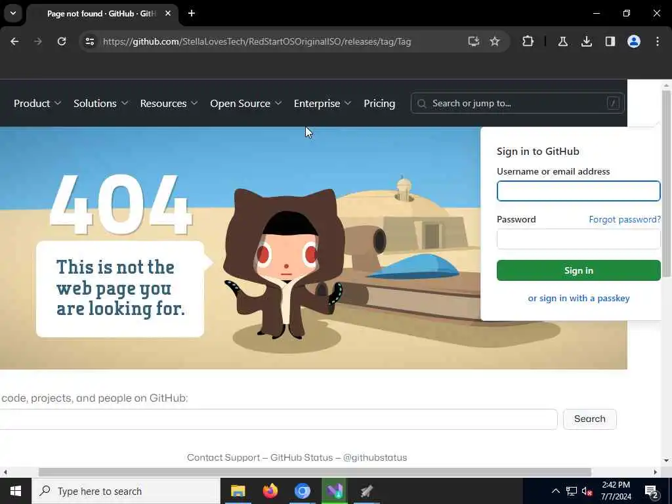This screenshot has height=504, width=672.
Task: Open a new browser tab
Action: point(192,13)
